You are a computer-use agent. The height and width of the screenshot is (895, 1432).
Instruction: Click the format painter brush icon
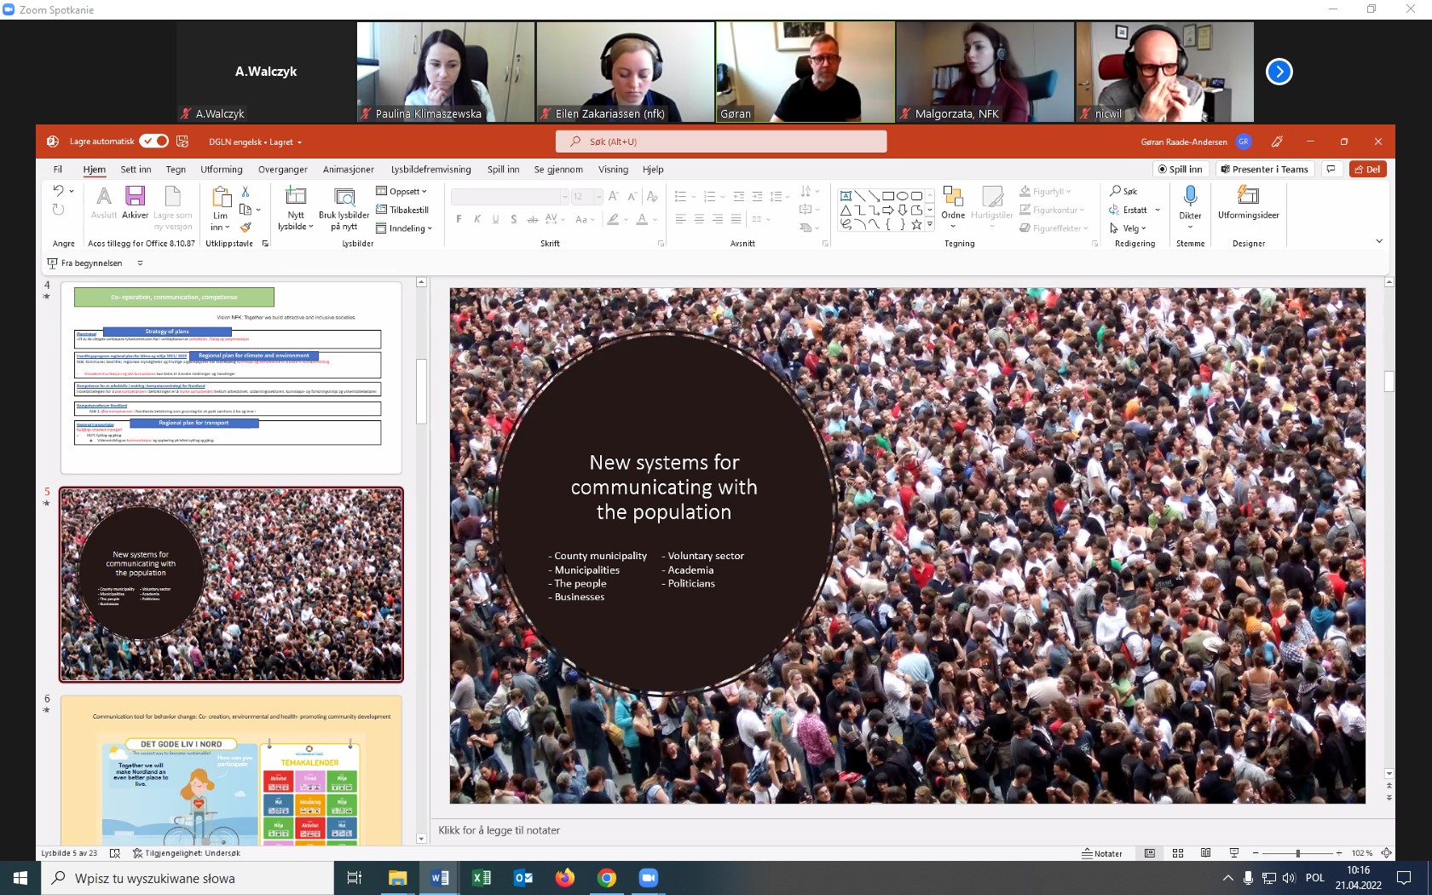coord(245,227)
